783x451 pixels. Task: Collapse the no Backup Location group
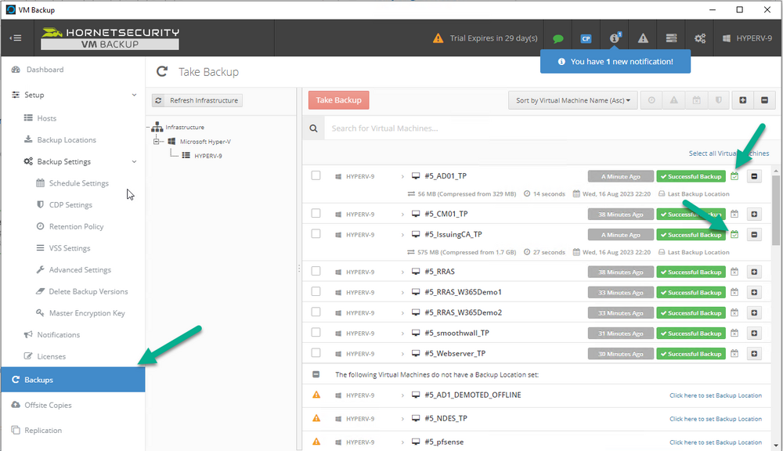pyautogui.click(x=316, y=374)
